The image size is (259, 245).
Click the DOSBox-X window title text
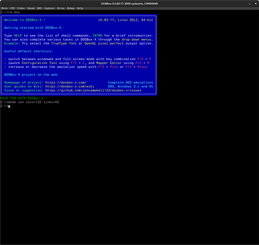129,4
